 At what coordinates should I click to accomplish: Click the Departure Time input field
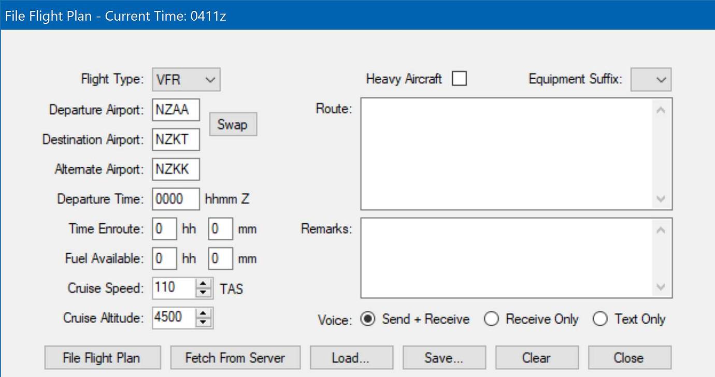[x=175, y=198]
